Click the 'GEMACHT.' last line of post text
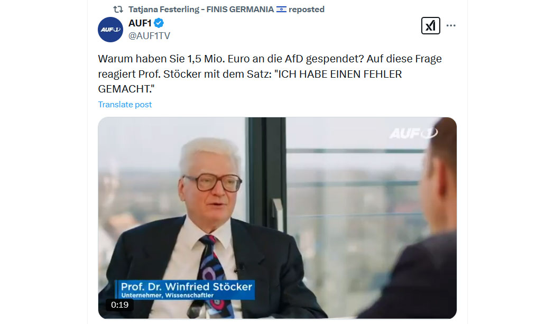 (x=126, y=89)
